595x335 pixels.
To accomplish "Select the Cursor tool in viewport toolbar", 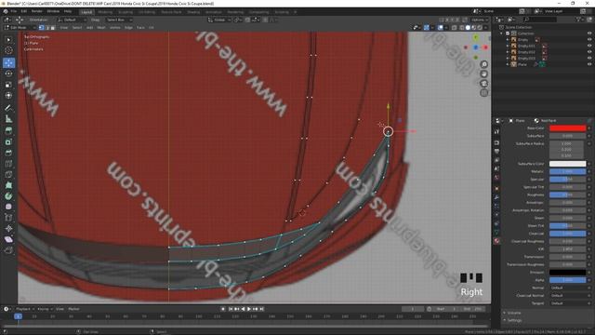I will [x=8, y=50].
